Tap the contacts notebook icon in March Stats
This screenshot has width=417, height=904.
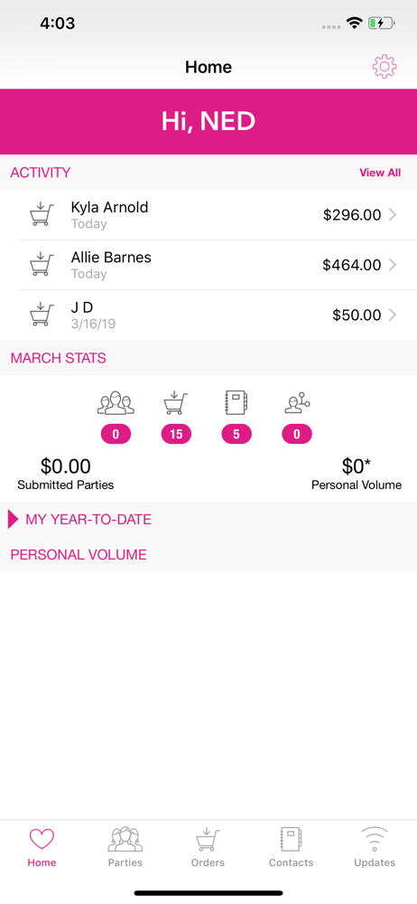pyautogui.click(x=236, y=403)
